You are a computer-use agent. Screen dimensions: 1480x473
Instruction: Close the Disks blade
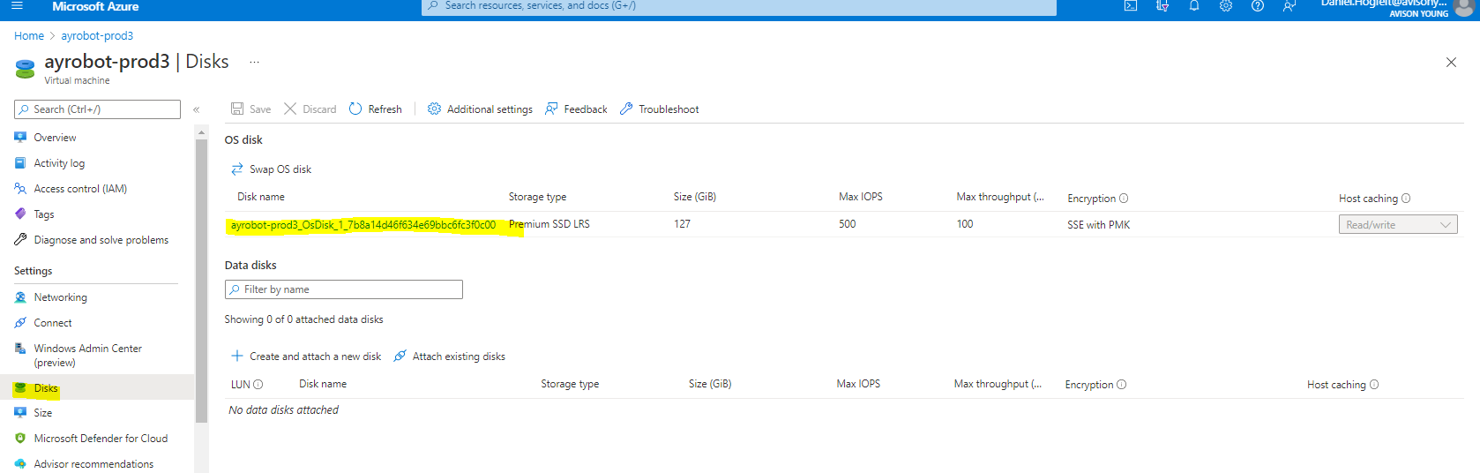click(1451, 62)
